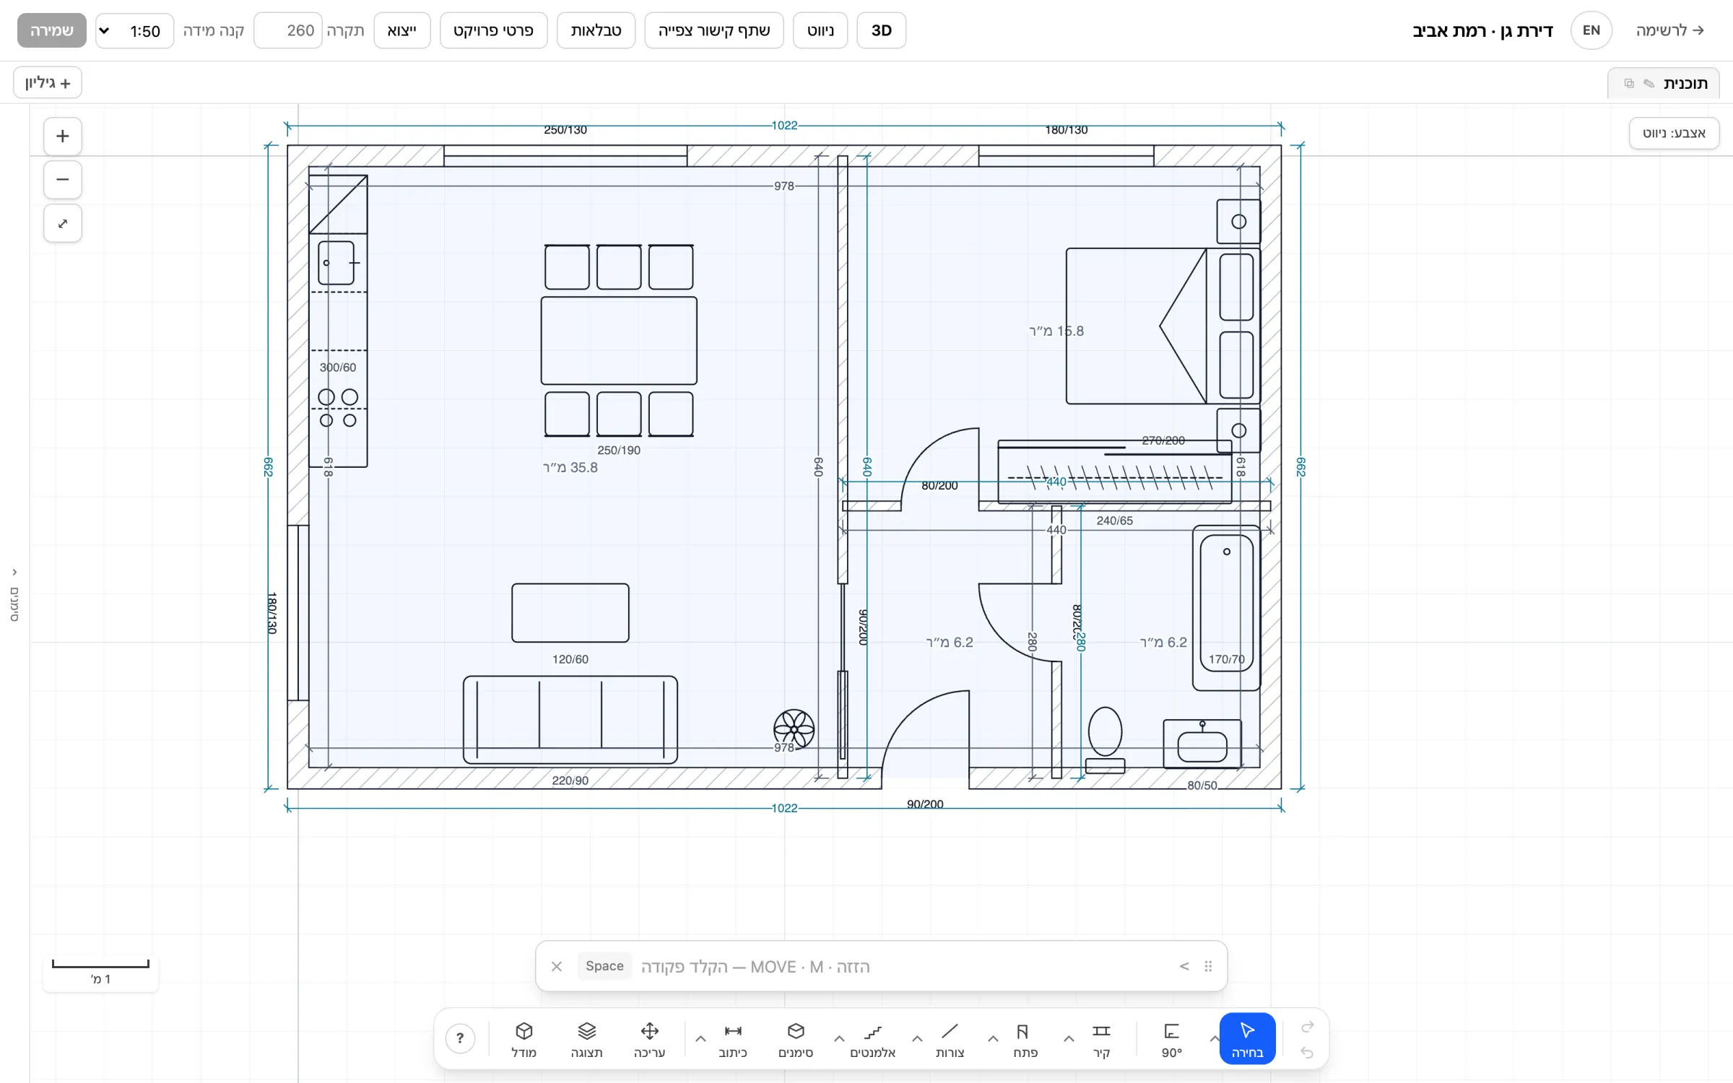Click the ייצוא export button
The image size is (1733, 1083).
pyautogui.click(x=401, y=30)
